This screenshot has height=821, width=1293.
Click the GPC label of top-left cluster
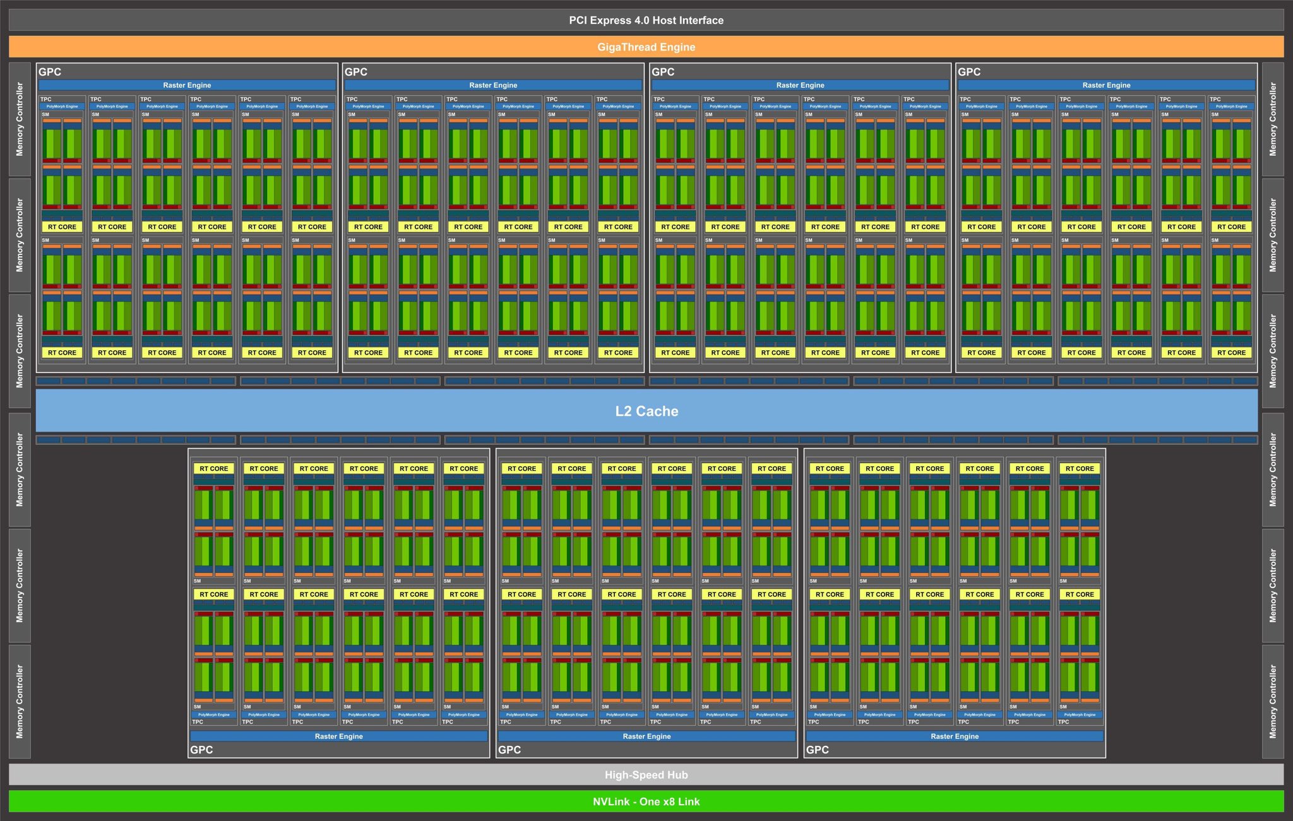[x=50, y=72]
